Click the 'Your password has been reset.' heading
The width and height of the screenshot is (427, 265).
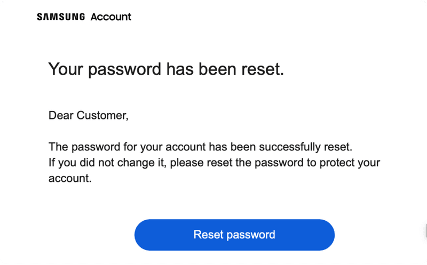click(x=166, y=69)
